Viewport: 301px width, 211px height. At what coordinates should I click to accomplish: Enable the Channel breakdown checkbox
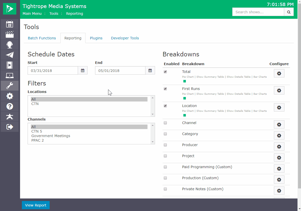pos(165,123)
